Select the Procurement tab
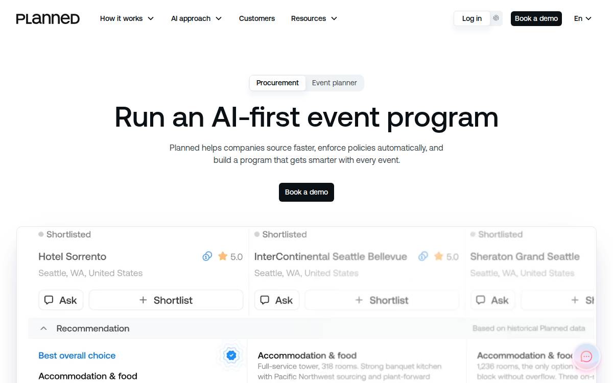This screenshot has width=613, height=383. point(277,83)
